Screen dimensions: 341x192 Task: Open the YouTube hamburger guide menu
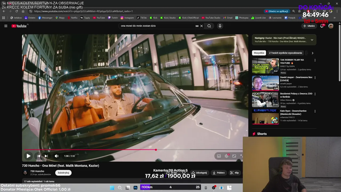point(6,26)
